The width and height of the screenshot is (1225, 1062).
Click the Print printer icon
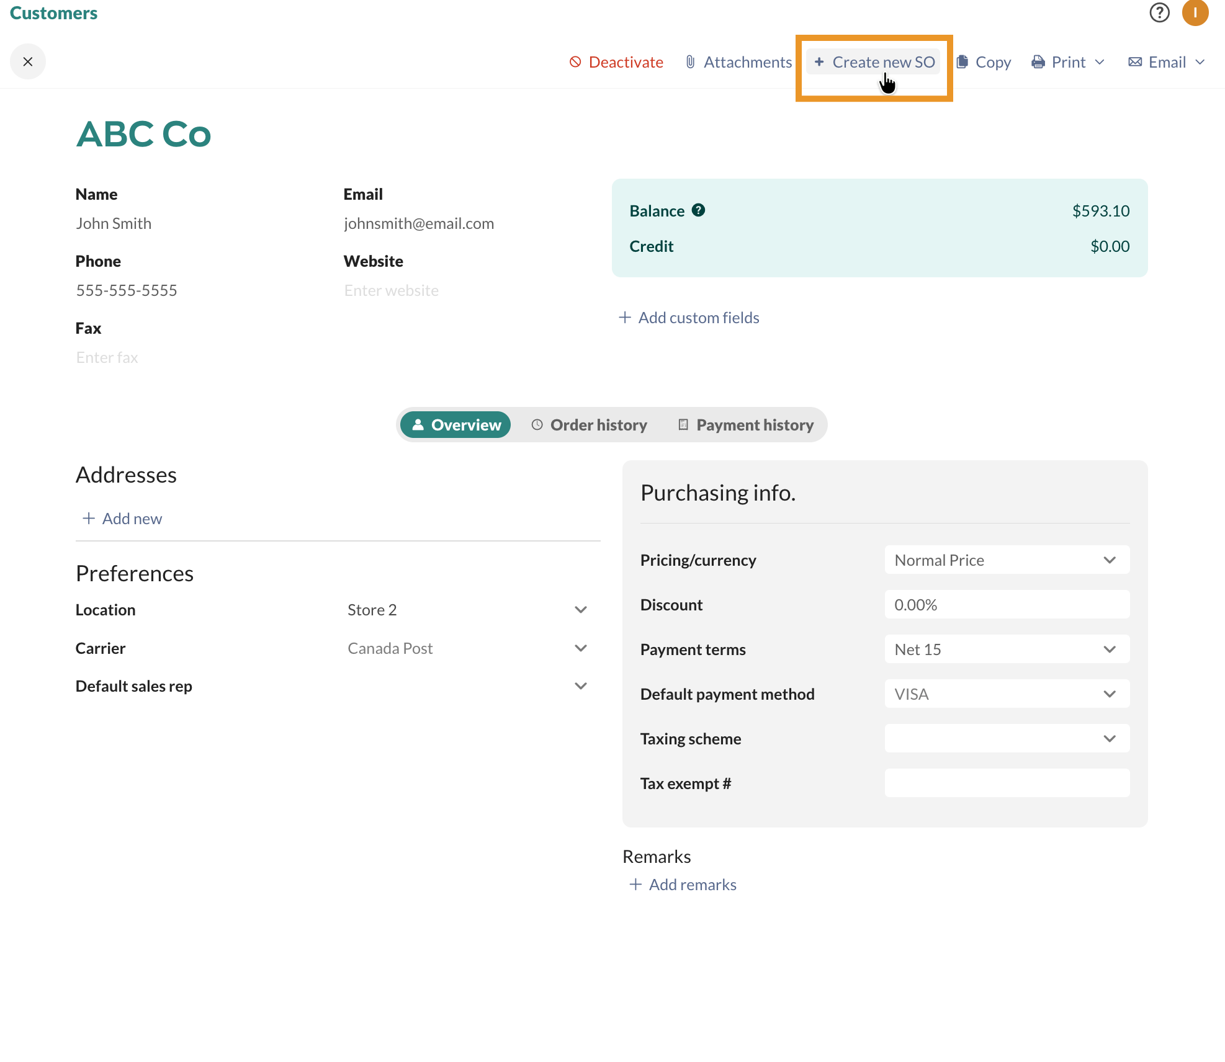pyautogui.click(x=1038, y=62)
